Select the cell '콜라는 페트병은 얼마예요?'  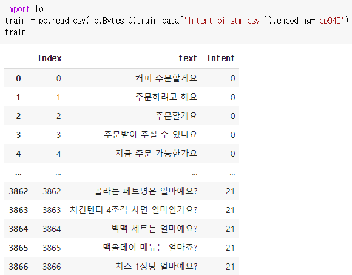tap(146, 191)
